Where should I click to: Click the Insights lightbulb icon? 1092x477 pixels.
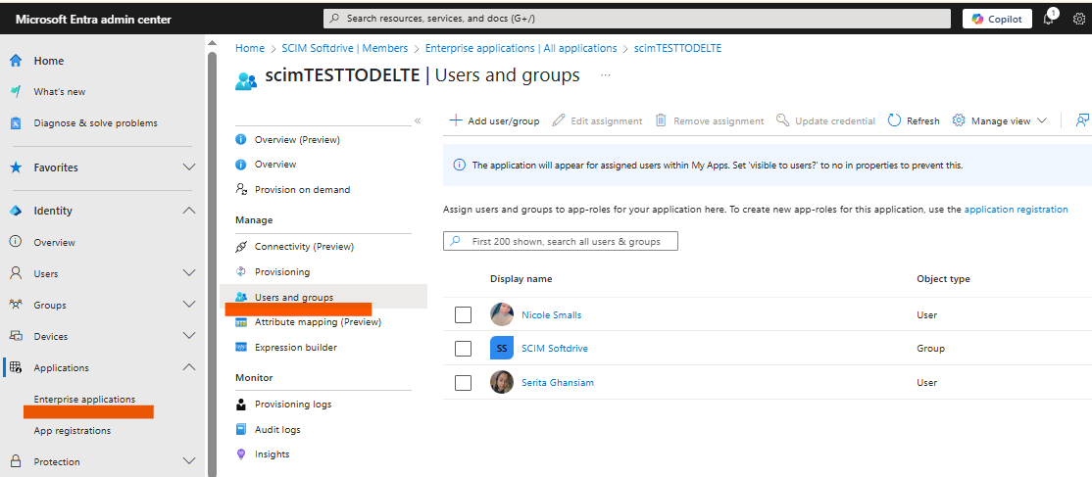(x=241, y=454)
